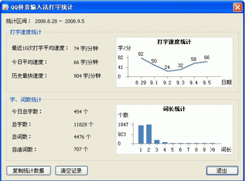
Task: Click the 82 data point on speed chart line
Action: 142,58
